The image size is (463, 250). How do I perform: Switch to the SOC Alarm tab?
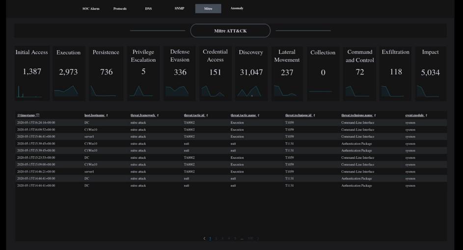point(91,8)
